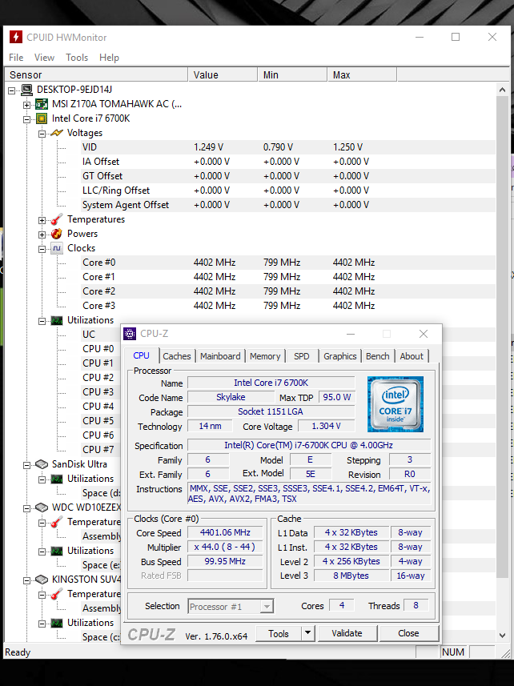514x686 pixels.
Task: Switch to the Bench tab
Action: click(378, 356)
